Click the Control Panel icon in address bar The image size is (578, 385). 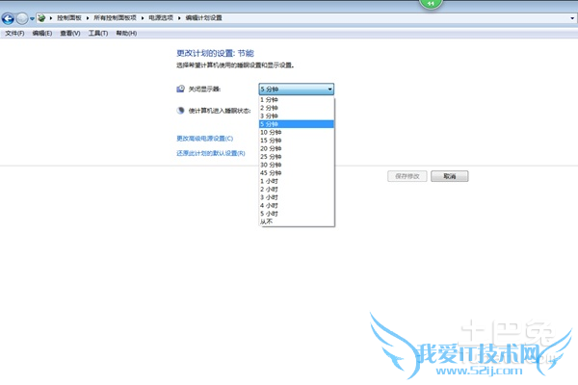coord(41,17)
